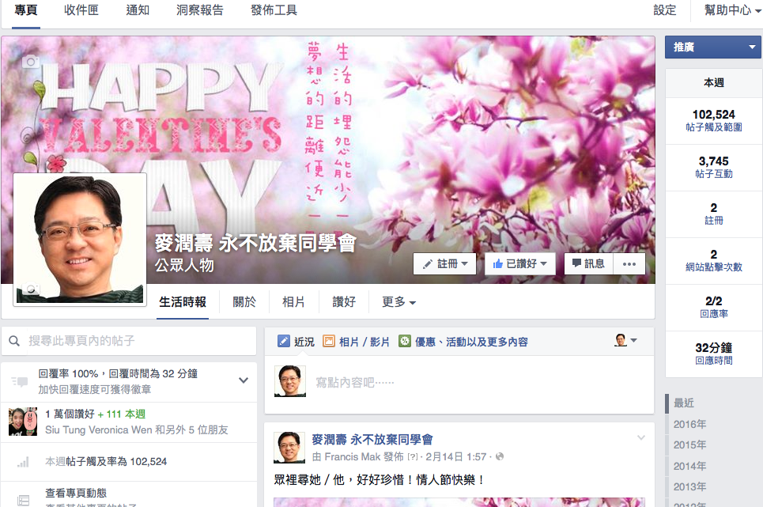Click the 相片 / 影片 photo icon

pyautogui.click(x=329, y=342)
